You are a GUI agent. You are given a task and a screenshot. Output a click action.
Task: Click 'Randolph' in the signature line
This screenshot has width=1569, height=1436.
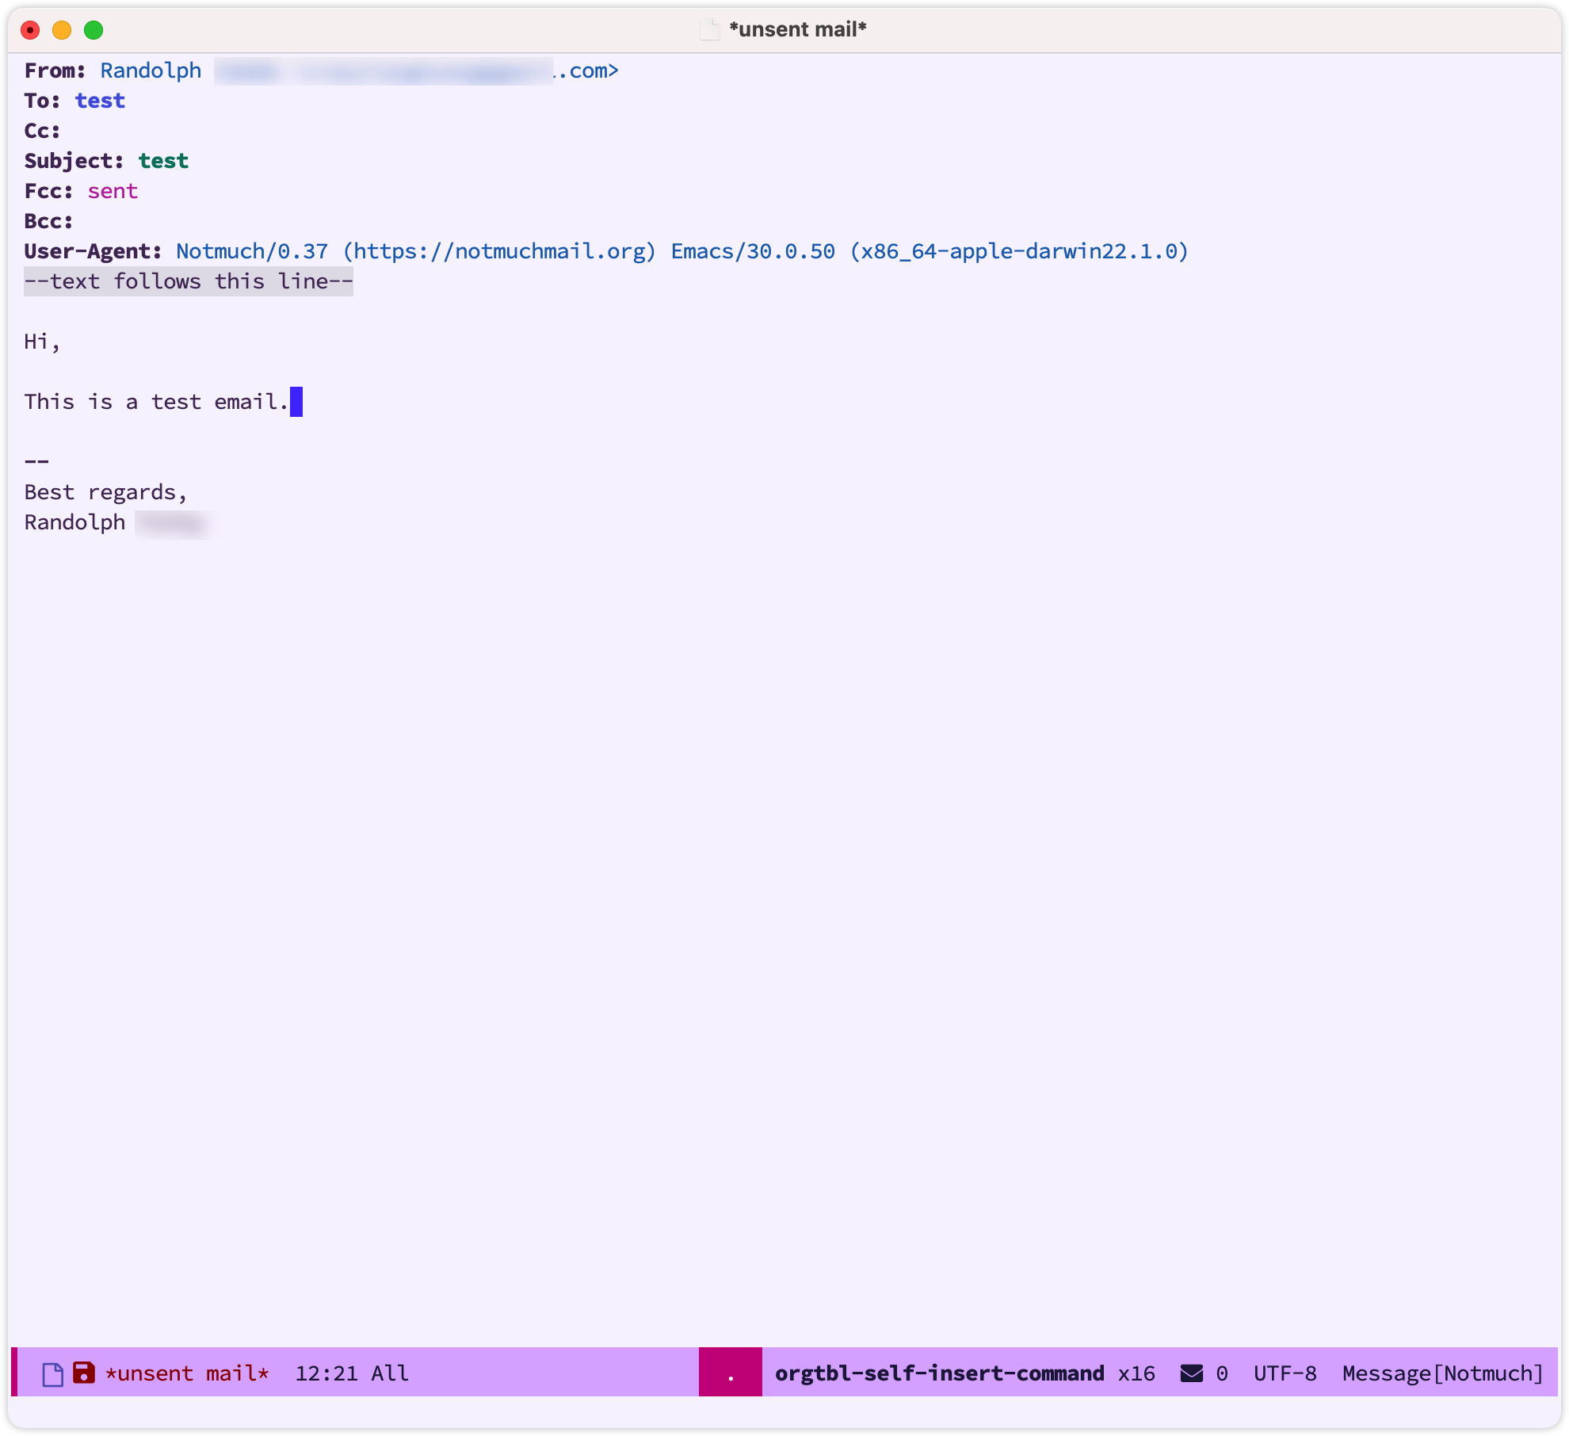[x=74, y=522]
